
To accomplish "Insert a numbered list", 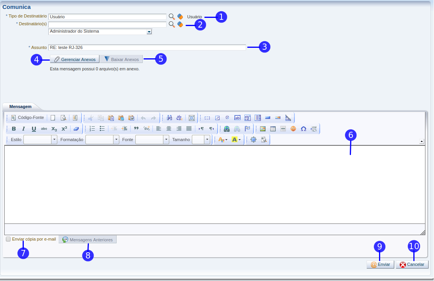I will [92, 129].
